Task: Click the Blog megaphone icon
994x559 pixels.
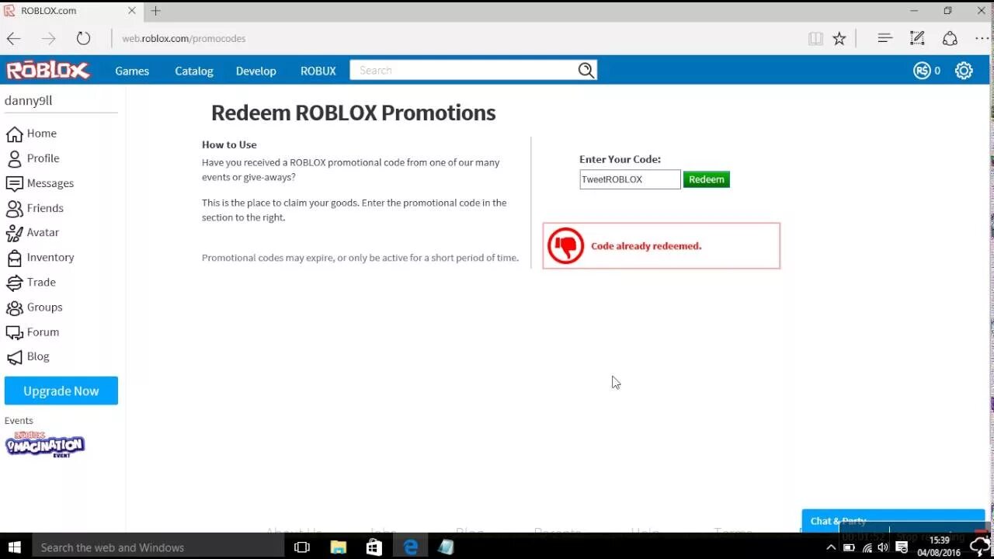Action: (14, 356)
